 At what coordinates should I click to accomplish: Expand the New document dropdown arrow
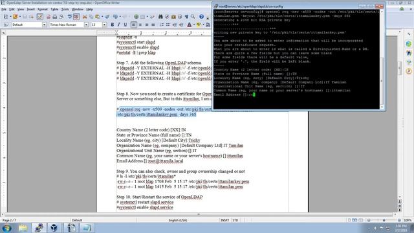10,17
